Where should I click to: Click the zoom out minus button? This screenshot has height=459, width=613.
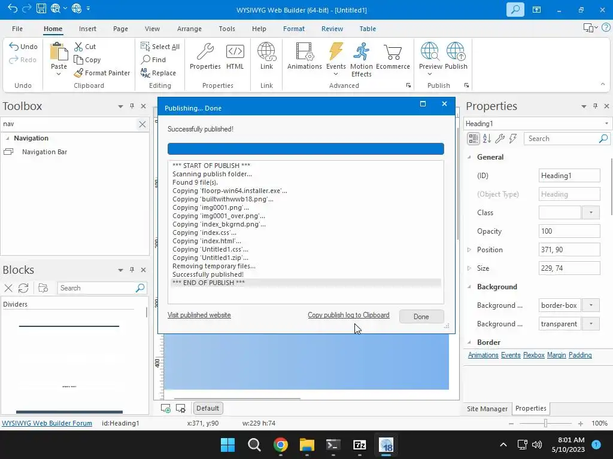pyautogui.click(x=511, y=424)
